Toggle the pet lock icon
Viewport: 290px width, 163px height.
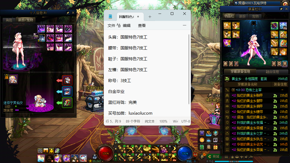6,77
